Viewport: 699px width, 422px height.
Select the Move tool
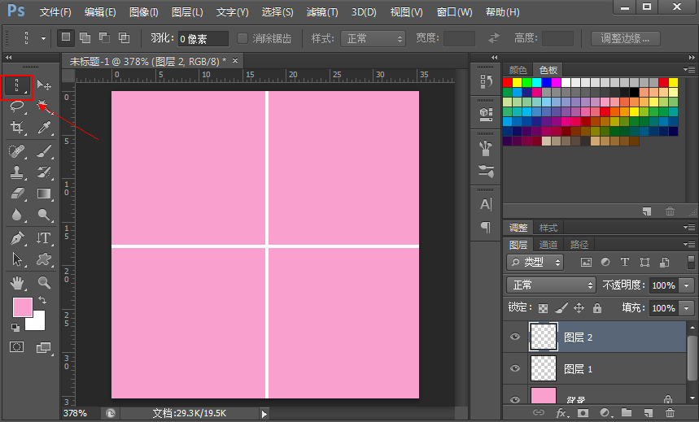click(x=44, y=85)
